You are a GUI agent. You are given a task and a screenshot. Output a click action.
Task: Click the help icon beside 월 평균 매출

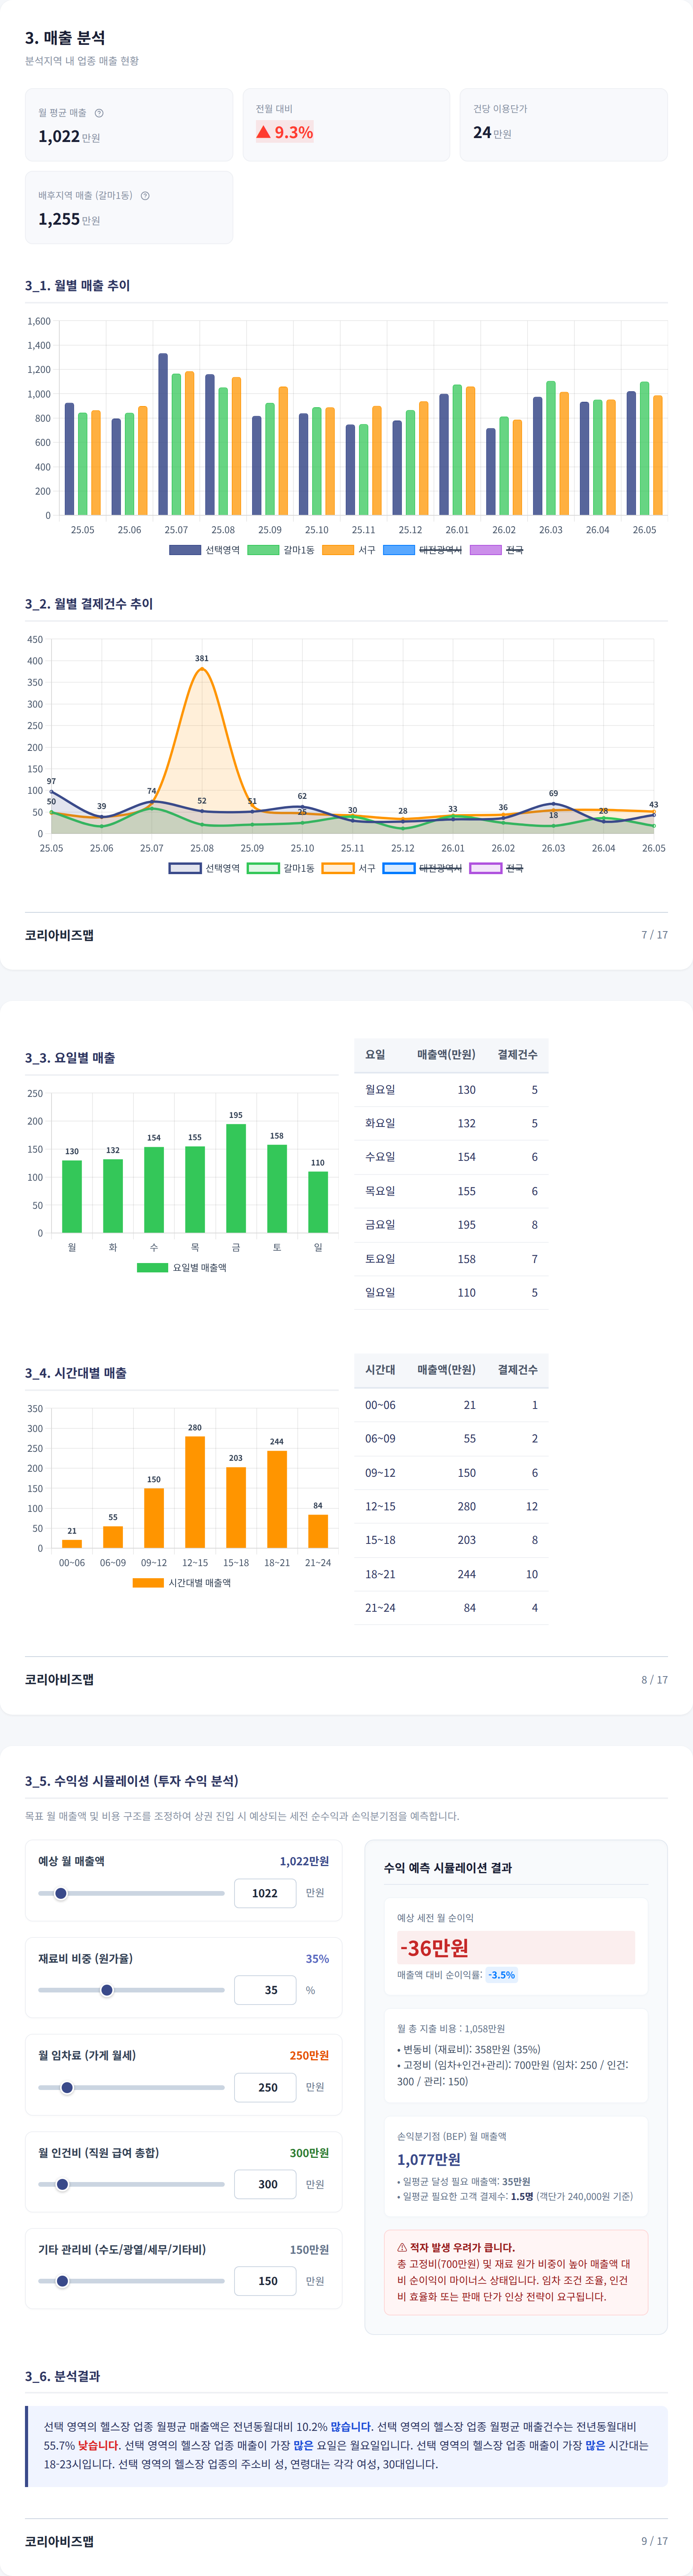coord(99,113)
